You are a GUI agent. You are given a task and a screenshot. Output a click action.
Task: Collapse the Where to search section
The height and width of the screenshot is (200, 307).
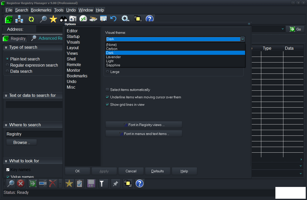(6, 125)
